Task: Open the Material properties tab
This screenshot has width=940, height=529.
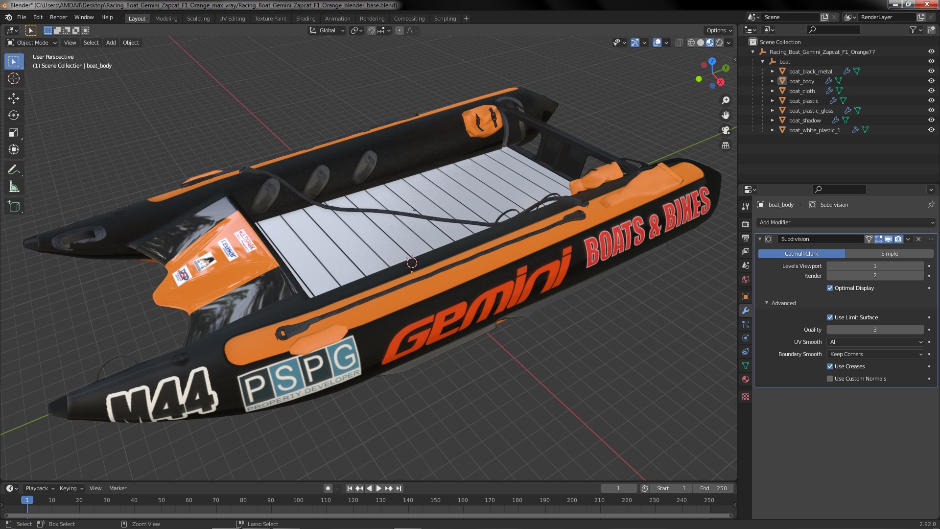Action: tap(746, 379)
